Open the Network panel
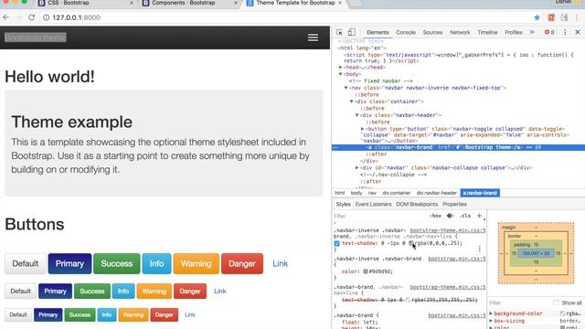 (x=460, y=33)
